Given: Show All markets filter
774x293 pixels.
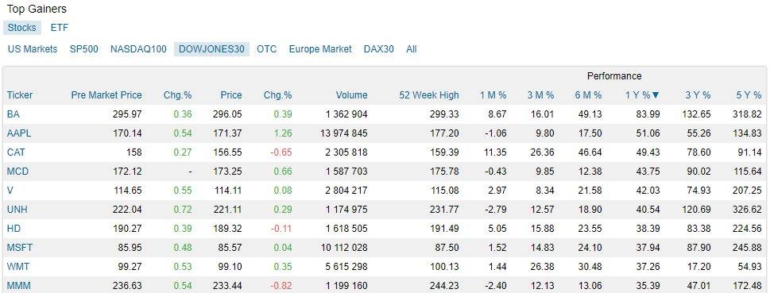Looking at the screenshot, I should pos(411,49).
